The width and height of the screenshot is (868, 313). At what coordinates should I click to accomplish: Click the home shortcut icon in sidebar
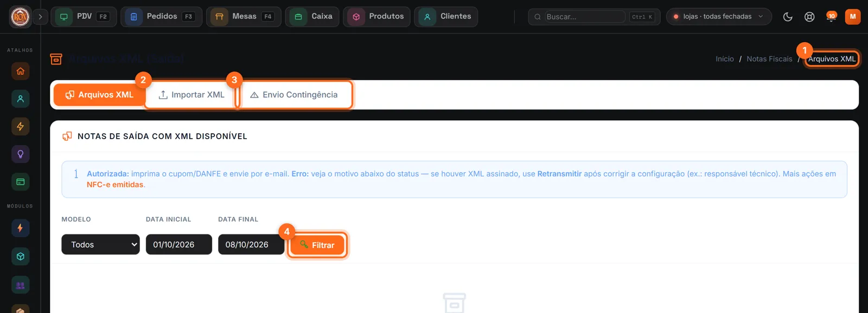[21, 71]
